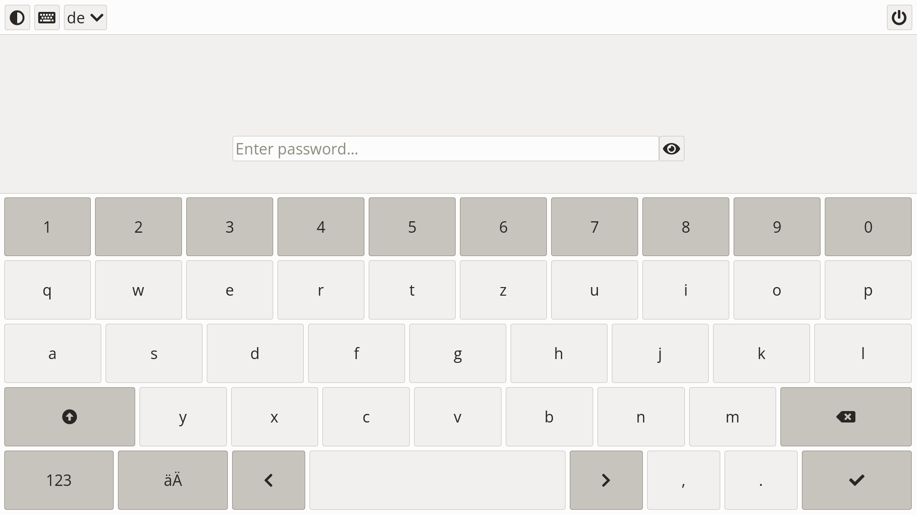917x515 pixels.
Task: Click the power shutdown icon
Action: [899, 18]
